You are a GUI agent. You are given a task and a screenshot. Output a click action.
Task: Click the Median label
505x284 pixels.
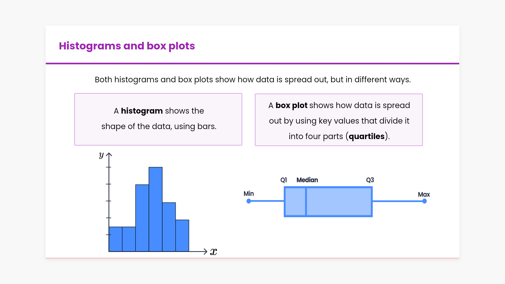coord(307,180)
